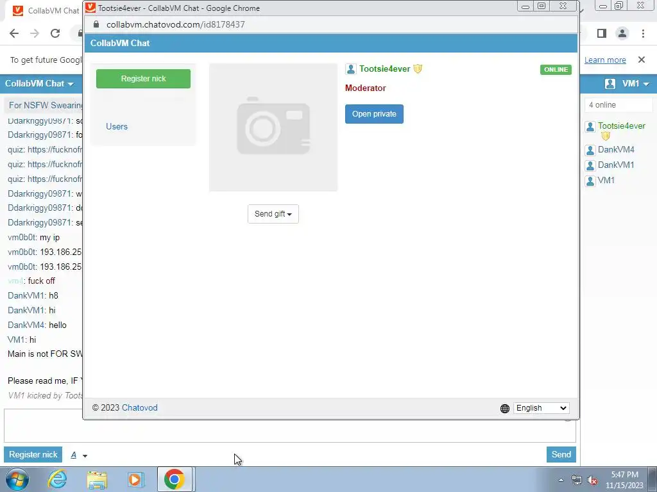
Task: Click the popup address bar URL
Action: pyautogui.click(x=176, y=24)
